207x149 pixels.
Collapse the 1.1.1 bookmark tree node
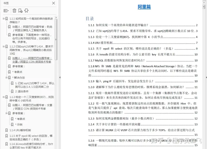pyautogui.click(x=4, y=19)
